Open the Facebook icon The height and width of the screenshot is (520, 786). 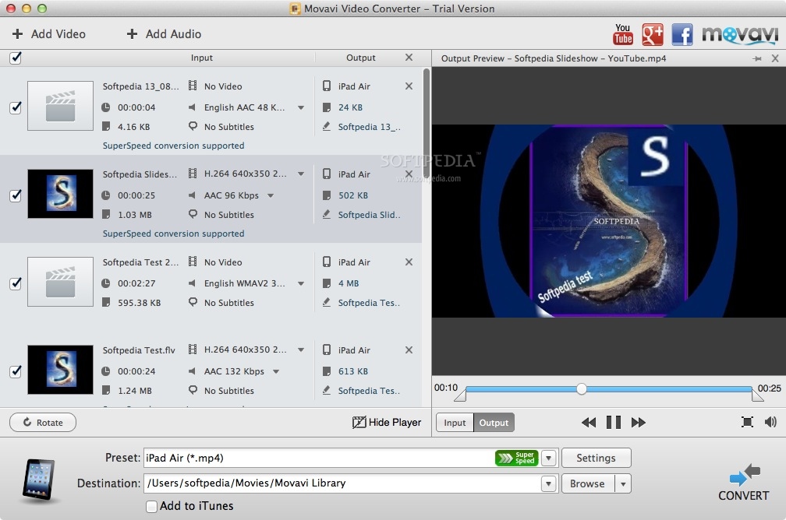[x=682, y=34]
